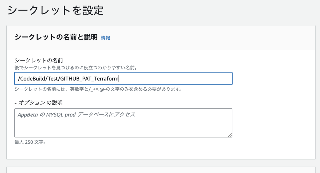This screenshot has width=320, height=173.
Task: Click the シークレットを設定 page heading
Action: pos(55,10)
